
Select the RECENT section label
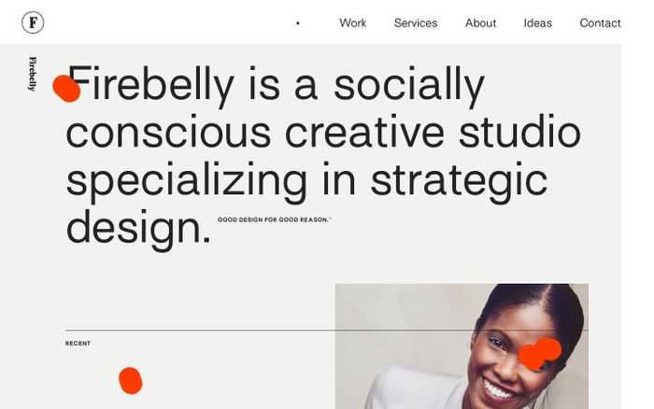point(78,344)
